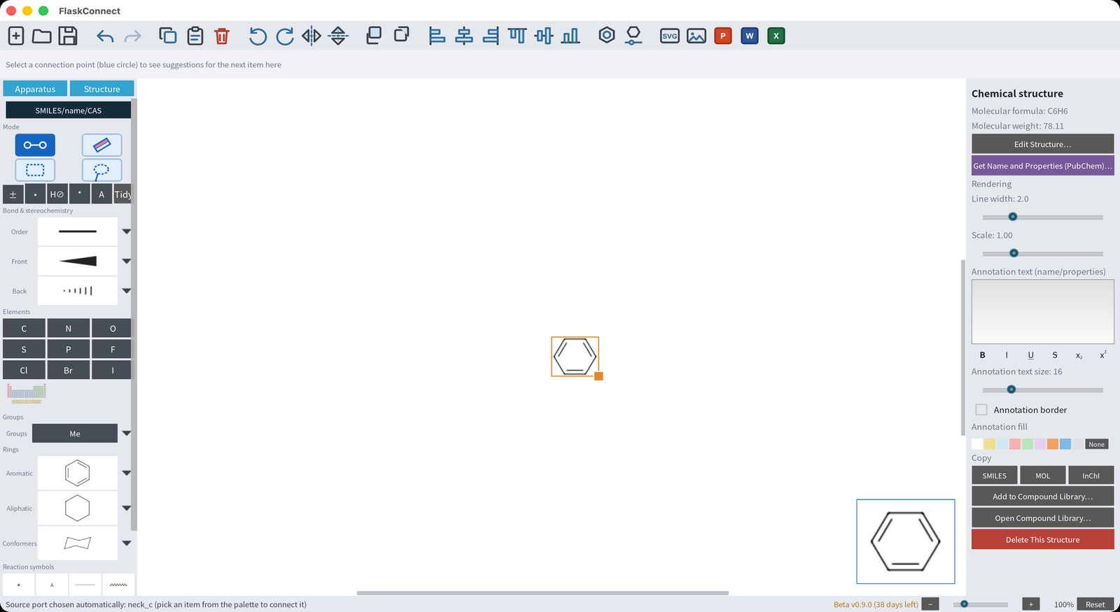Open the periodic table icon
The image size is (1120, 612).
27,393
